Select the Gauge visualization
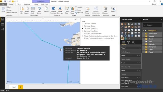 pos(129,33)
